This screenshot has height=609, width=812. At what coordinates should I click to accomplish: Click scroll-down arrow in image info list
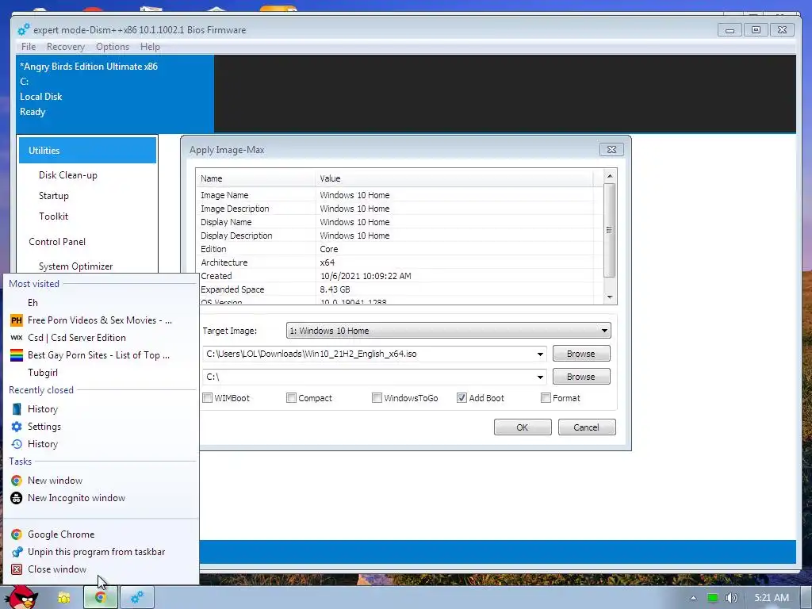pyautogui.click(x=610, y=297)
